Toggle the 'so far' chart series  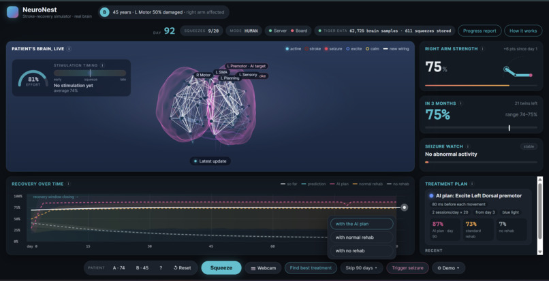click(x=289, y=184)
